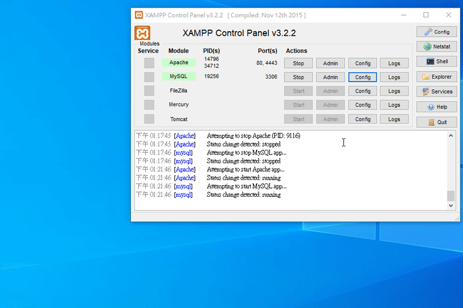Click MySQL port value 3306
The width and height of the screenshot is (463, 308).
[x=271, y=77]
